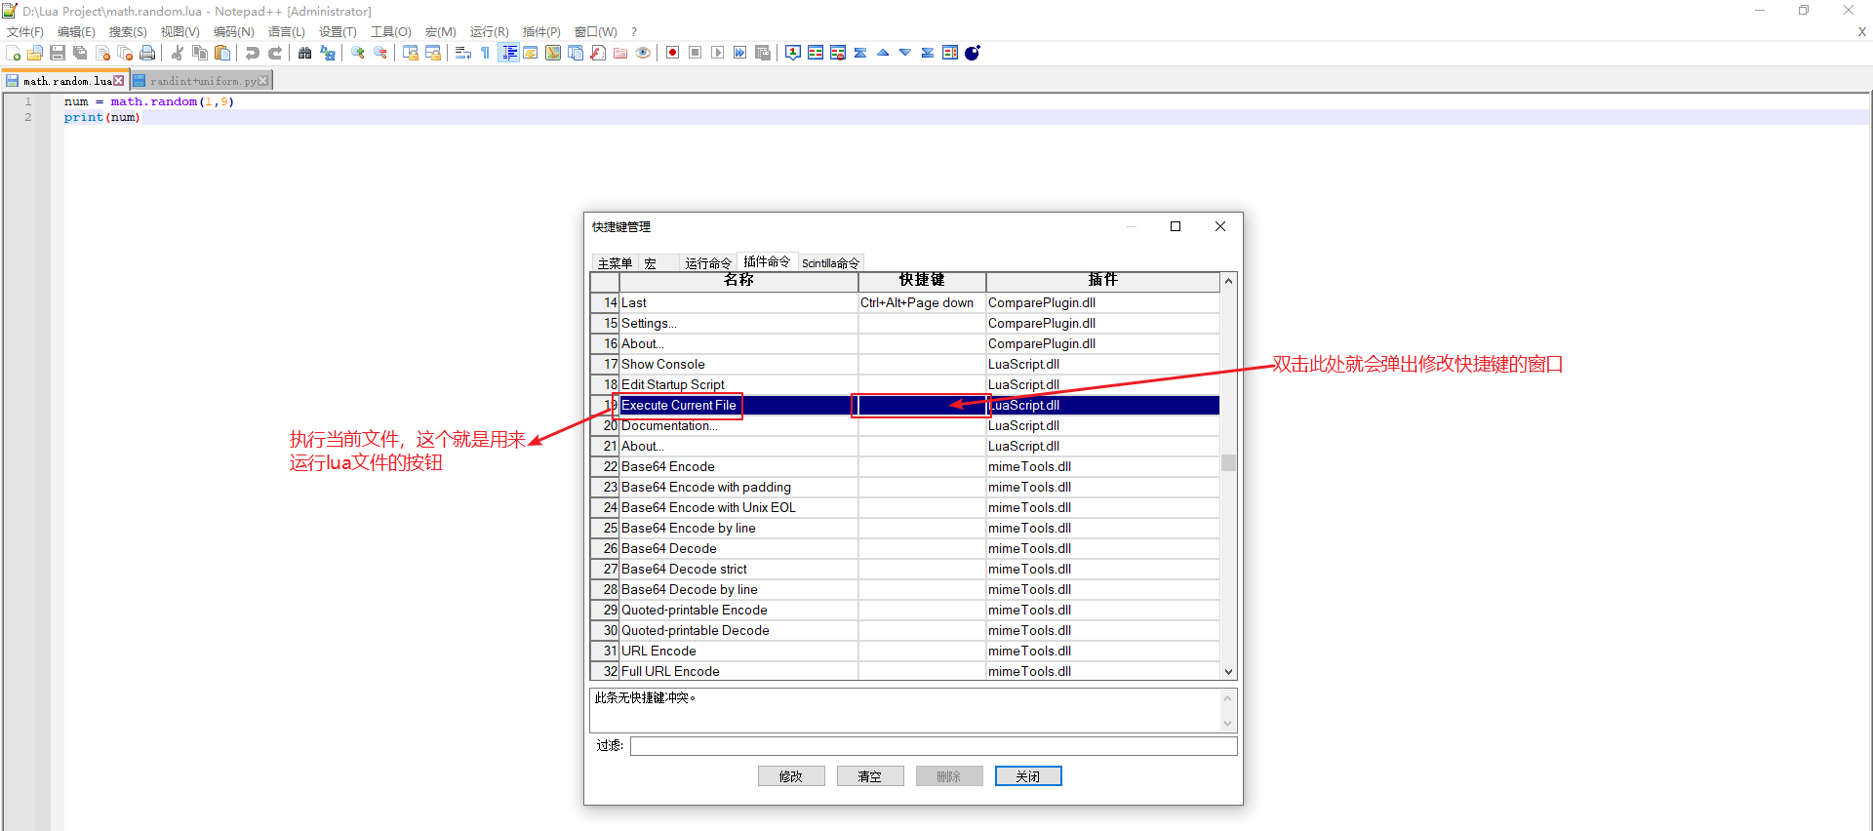Viewport: 1873px width, 831px height.
Task: Undo last edit using toolbar arrow
Action: point(253,53)
